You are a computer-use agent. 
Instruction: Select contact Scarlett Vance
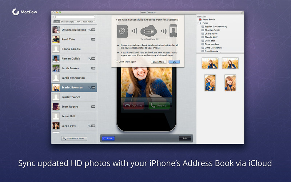tap(74, 97)
